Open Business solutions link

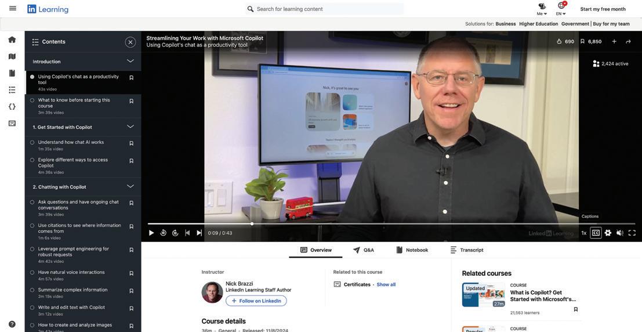pos(506,24)
